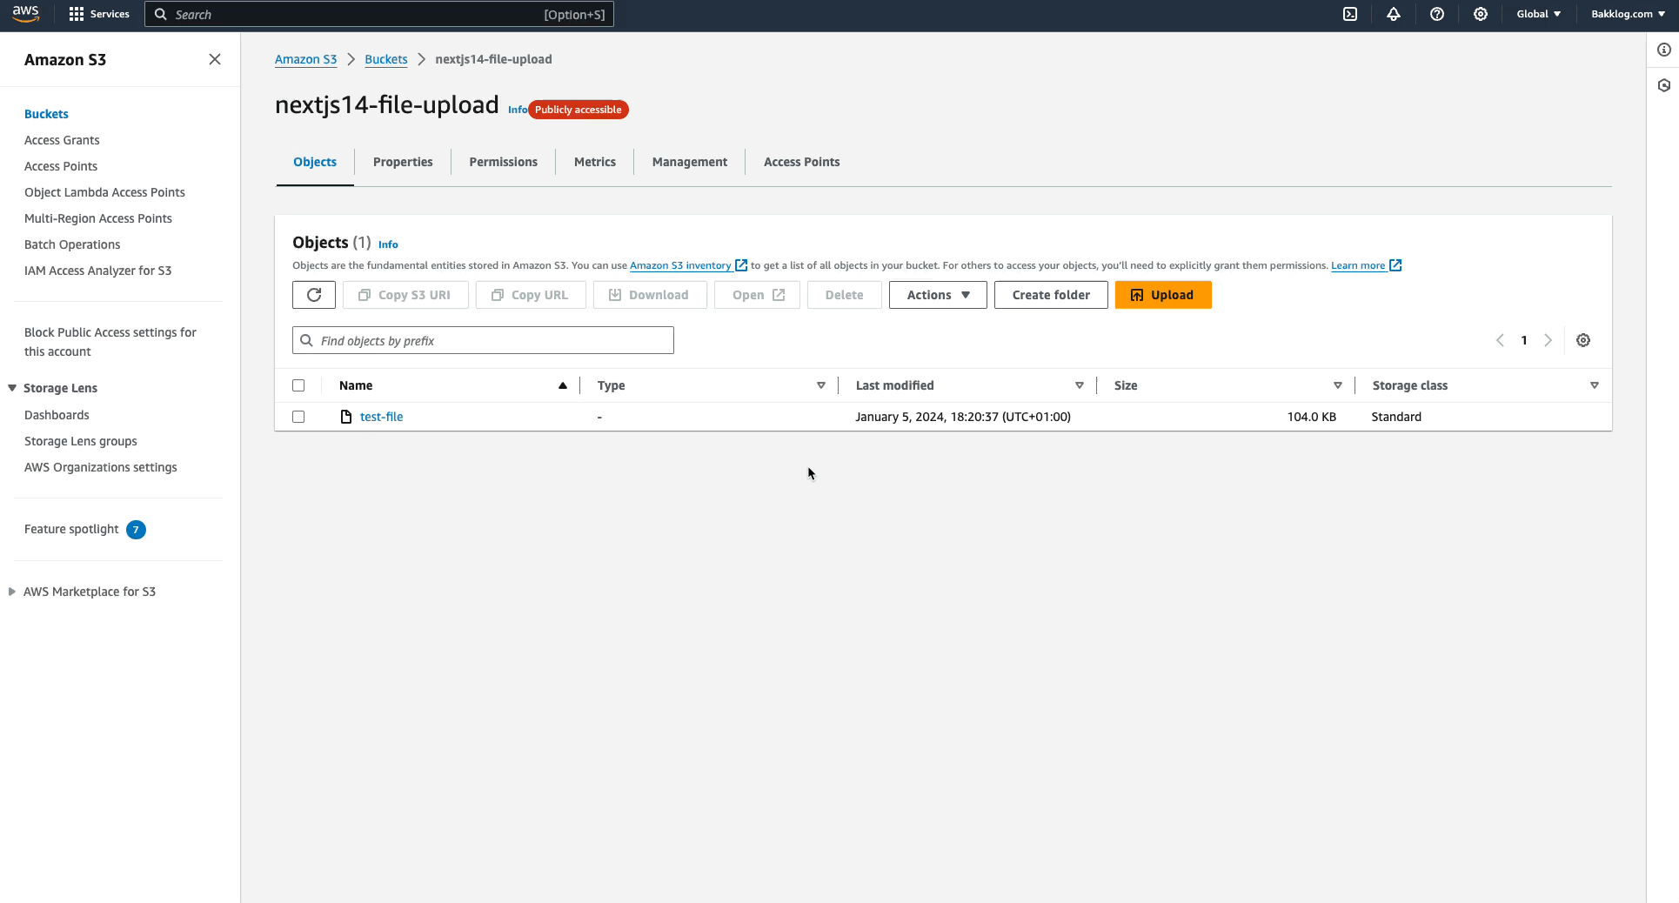Open the test-file object link

382,417
